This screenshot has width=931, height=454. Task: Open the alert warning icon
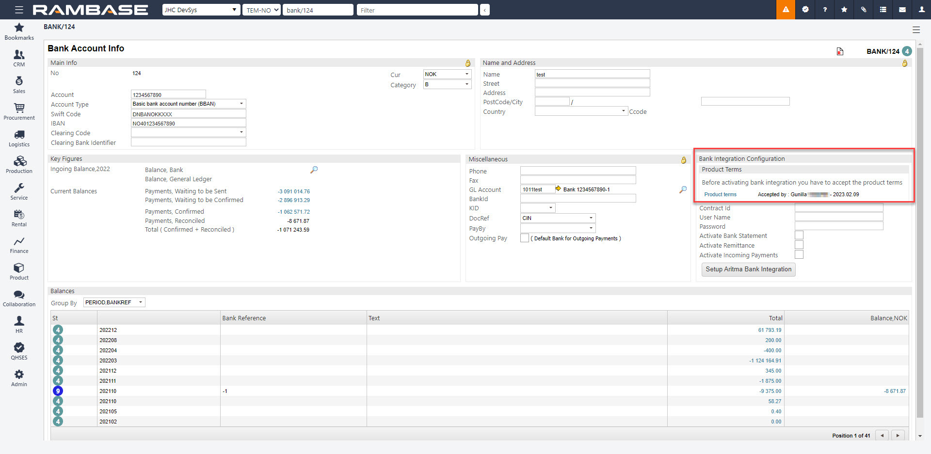pyautogui.click(x=786, y=10)
